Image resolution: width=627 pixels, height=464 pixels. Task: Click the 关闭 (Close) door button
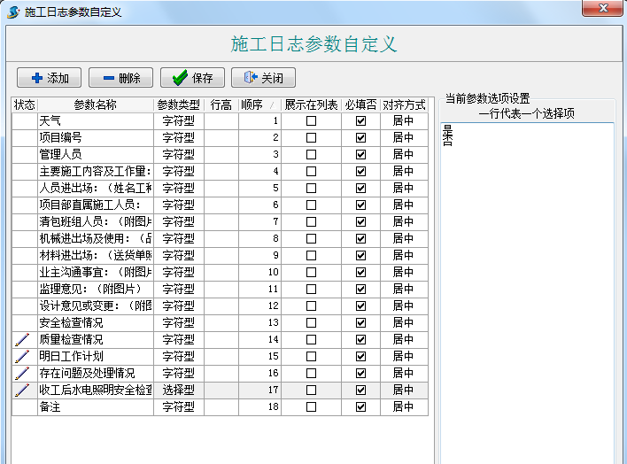click(x=262, y=78)
